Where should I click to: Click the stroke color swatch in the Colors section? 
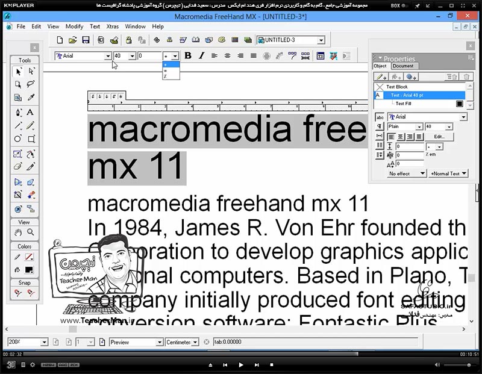point(29,257)
